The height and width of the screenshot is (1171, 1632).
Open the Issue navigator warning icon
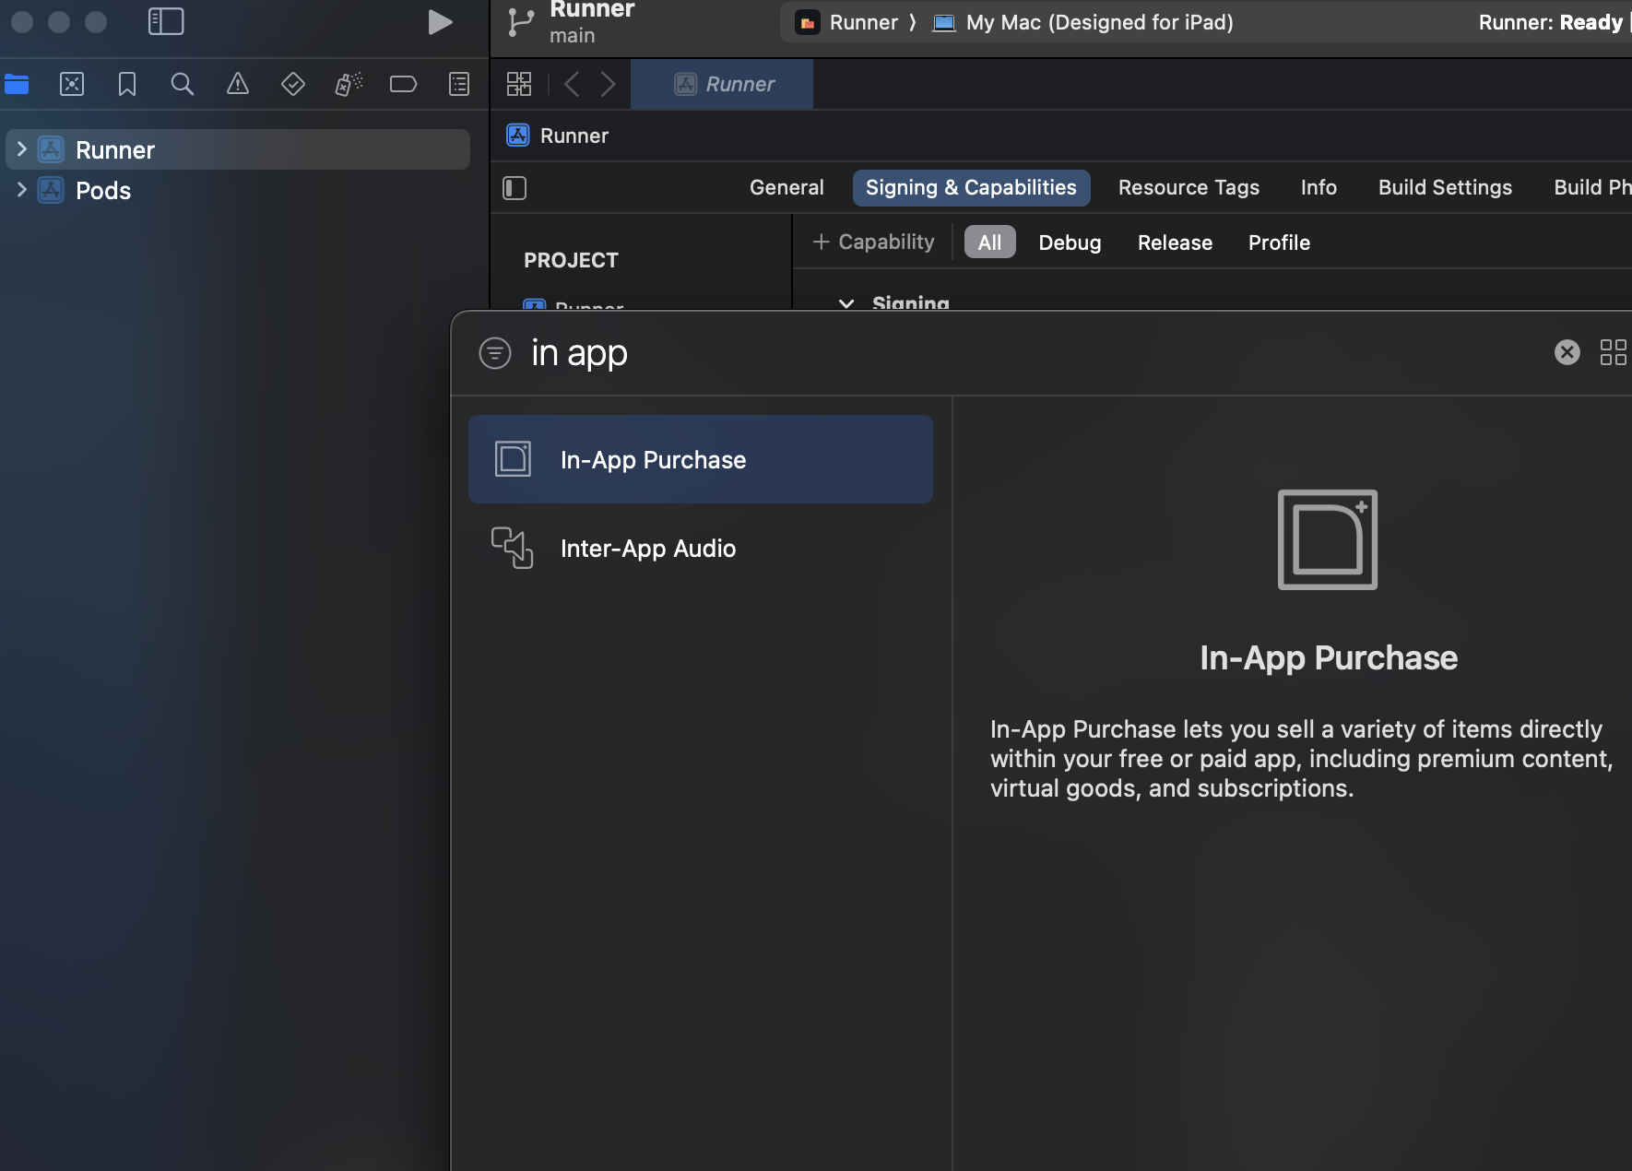(238, 85)
